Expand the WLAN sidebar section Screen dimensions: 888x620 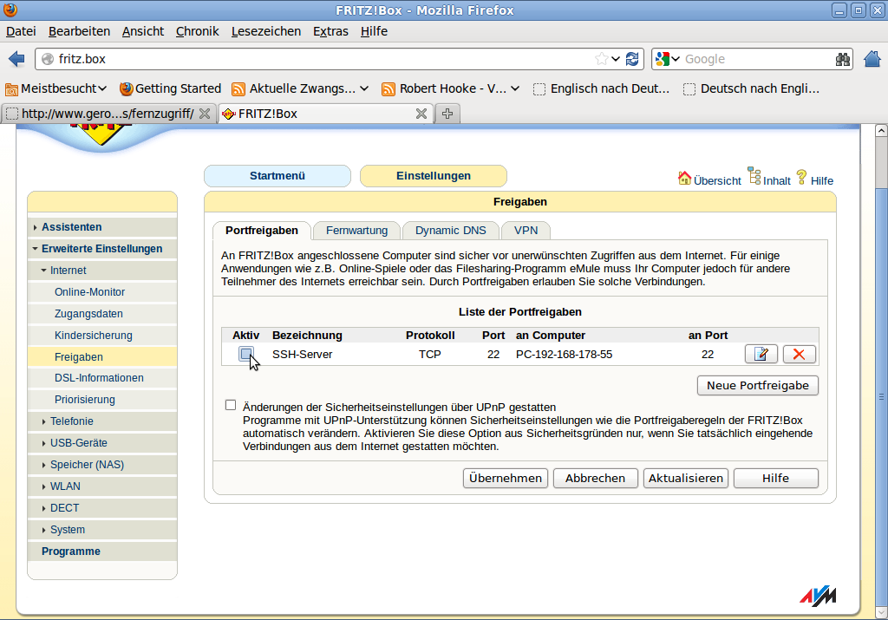(x=65, y=486)
